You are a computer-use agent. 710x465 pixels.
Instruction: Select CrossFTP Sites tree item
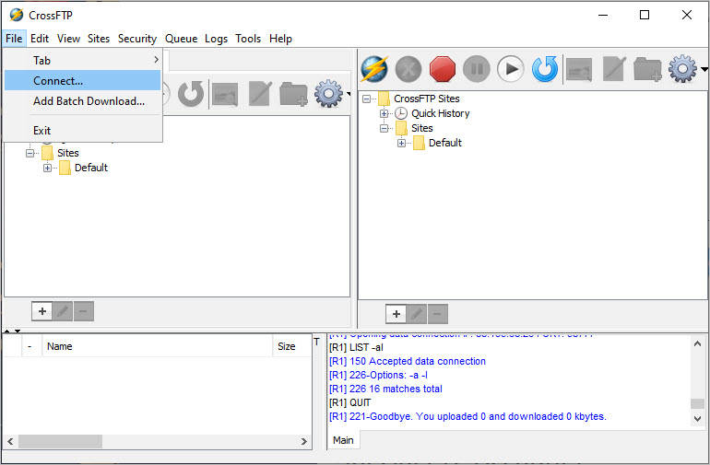[x=427, y=99]
